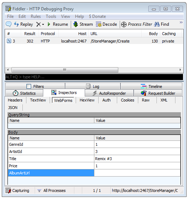Expand the toolbar overflow chevron

click(x=181, y=23)
